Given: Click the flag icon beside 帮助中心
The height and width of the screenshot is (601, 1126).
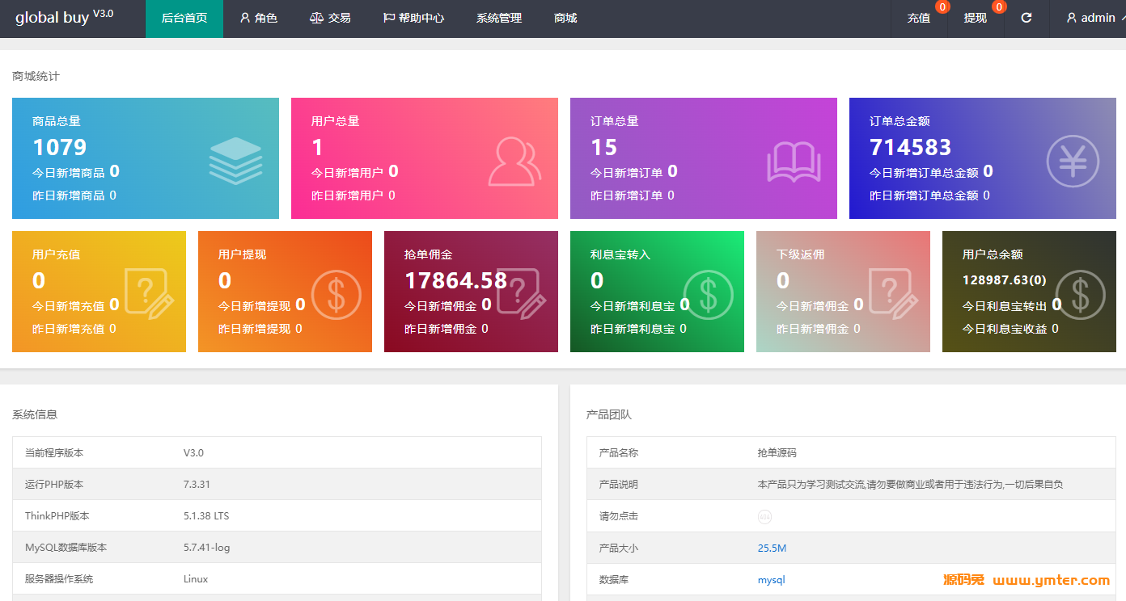Looking at the screenshot, I should [x=389, y=18].
